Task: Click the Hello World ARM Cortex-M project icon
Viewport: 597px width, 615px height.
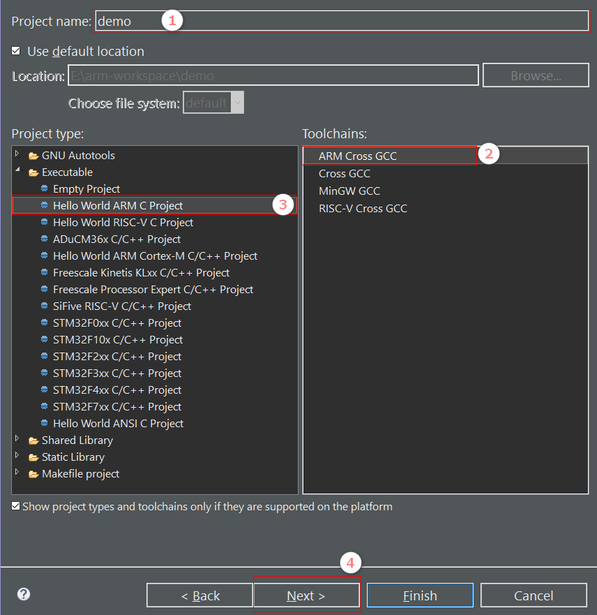Action: 45,255
